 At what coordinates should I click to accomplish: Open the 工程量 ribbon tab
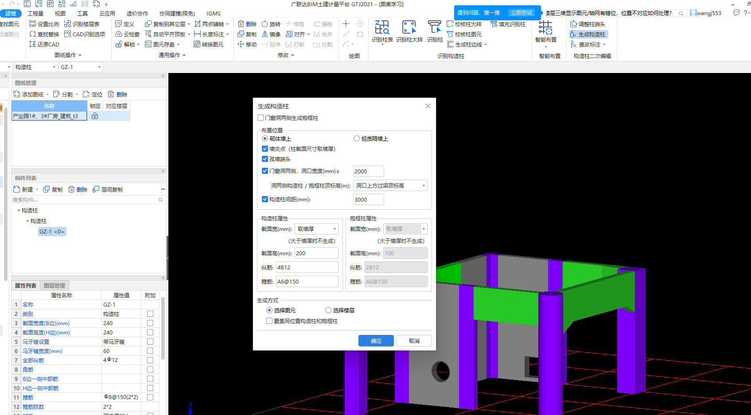pyautogui.click(x=35, y=14)
